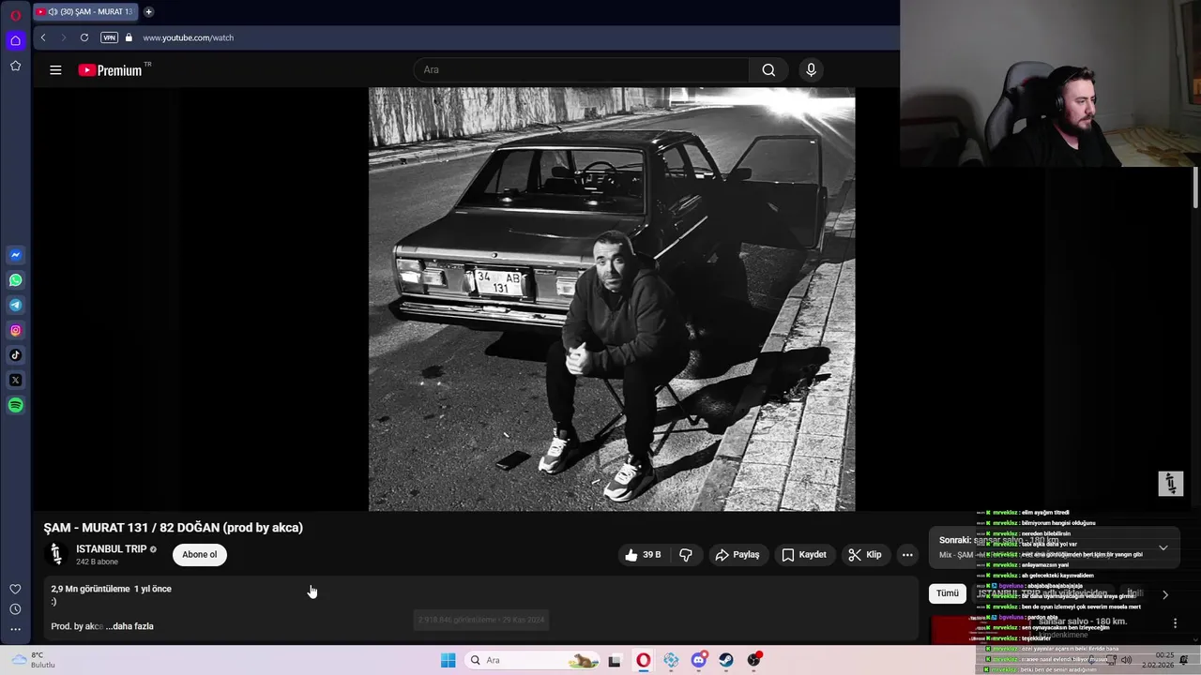The height and width of the screenshot is (675, 1201).
Task: Open the YouTube hamburger guide menu
Action: coord(55,70)
